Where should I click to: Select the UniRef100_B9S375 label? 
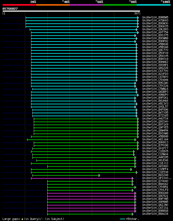pyautogui.click(x=155, y=35)
